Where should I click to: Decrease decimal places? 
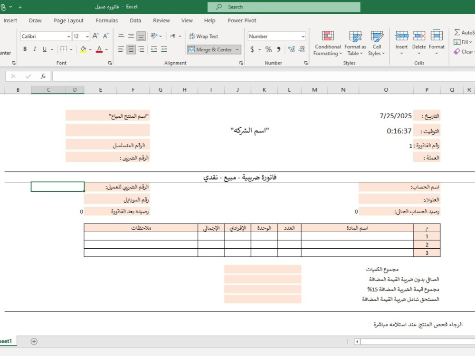[x=302, y=49]
